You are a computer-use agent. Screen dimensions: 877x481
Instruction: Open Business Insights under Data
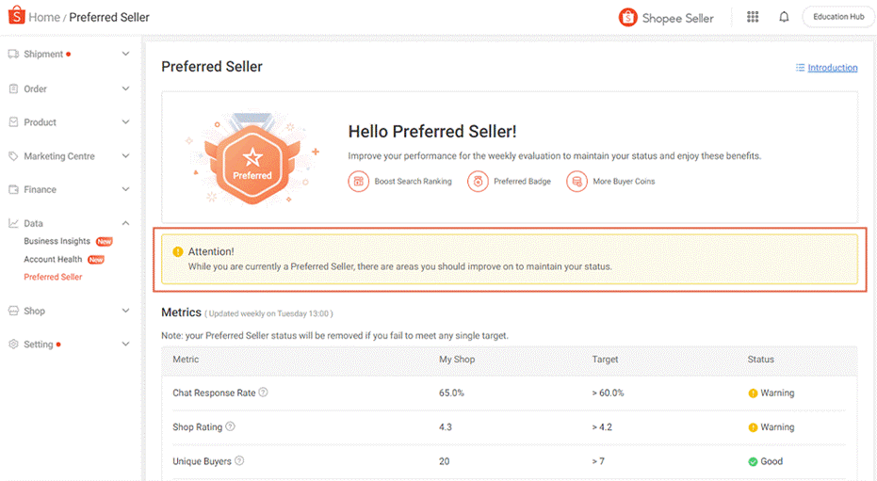pos(57,241)
